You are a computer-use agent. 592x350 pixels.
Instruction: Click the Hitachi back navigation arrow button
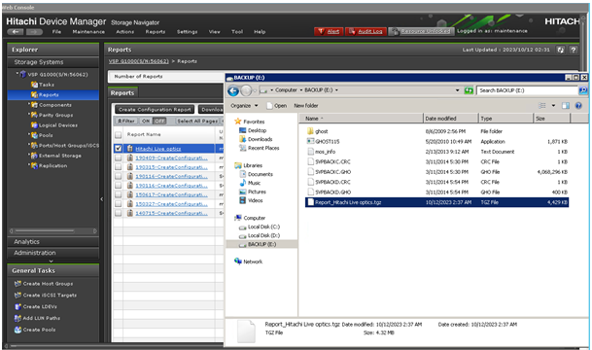tap(16, 32)
